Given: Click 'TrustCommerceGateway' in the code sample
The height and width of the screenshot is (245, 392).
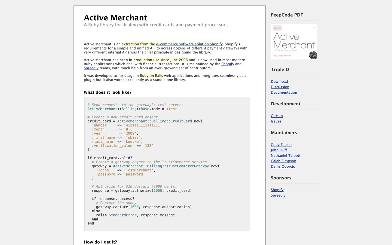Looking at the screenshot, I should pos(188,166).
